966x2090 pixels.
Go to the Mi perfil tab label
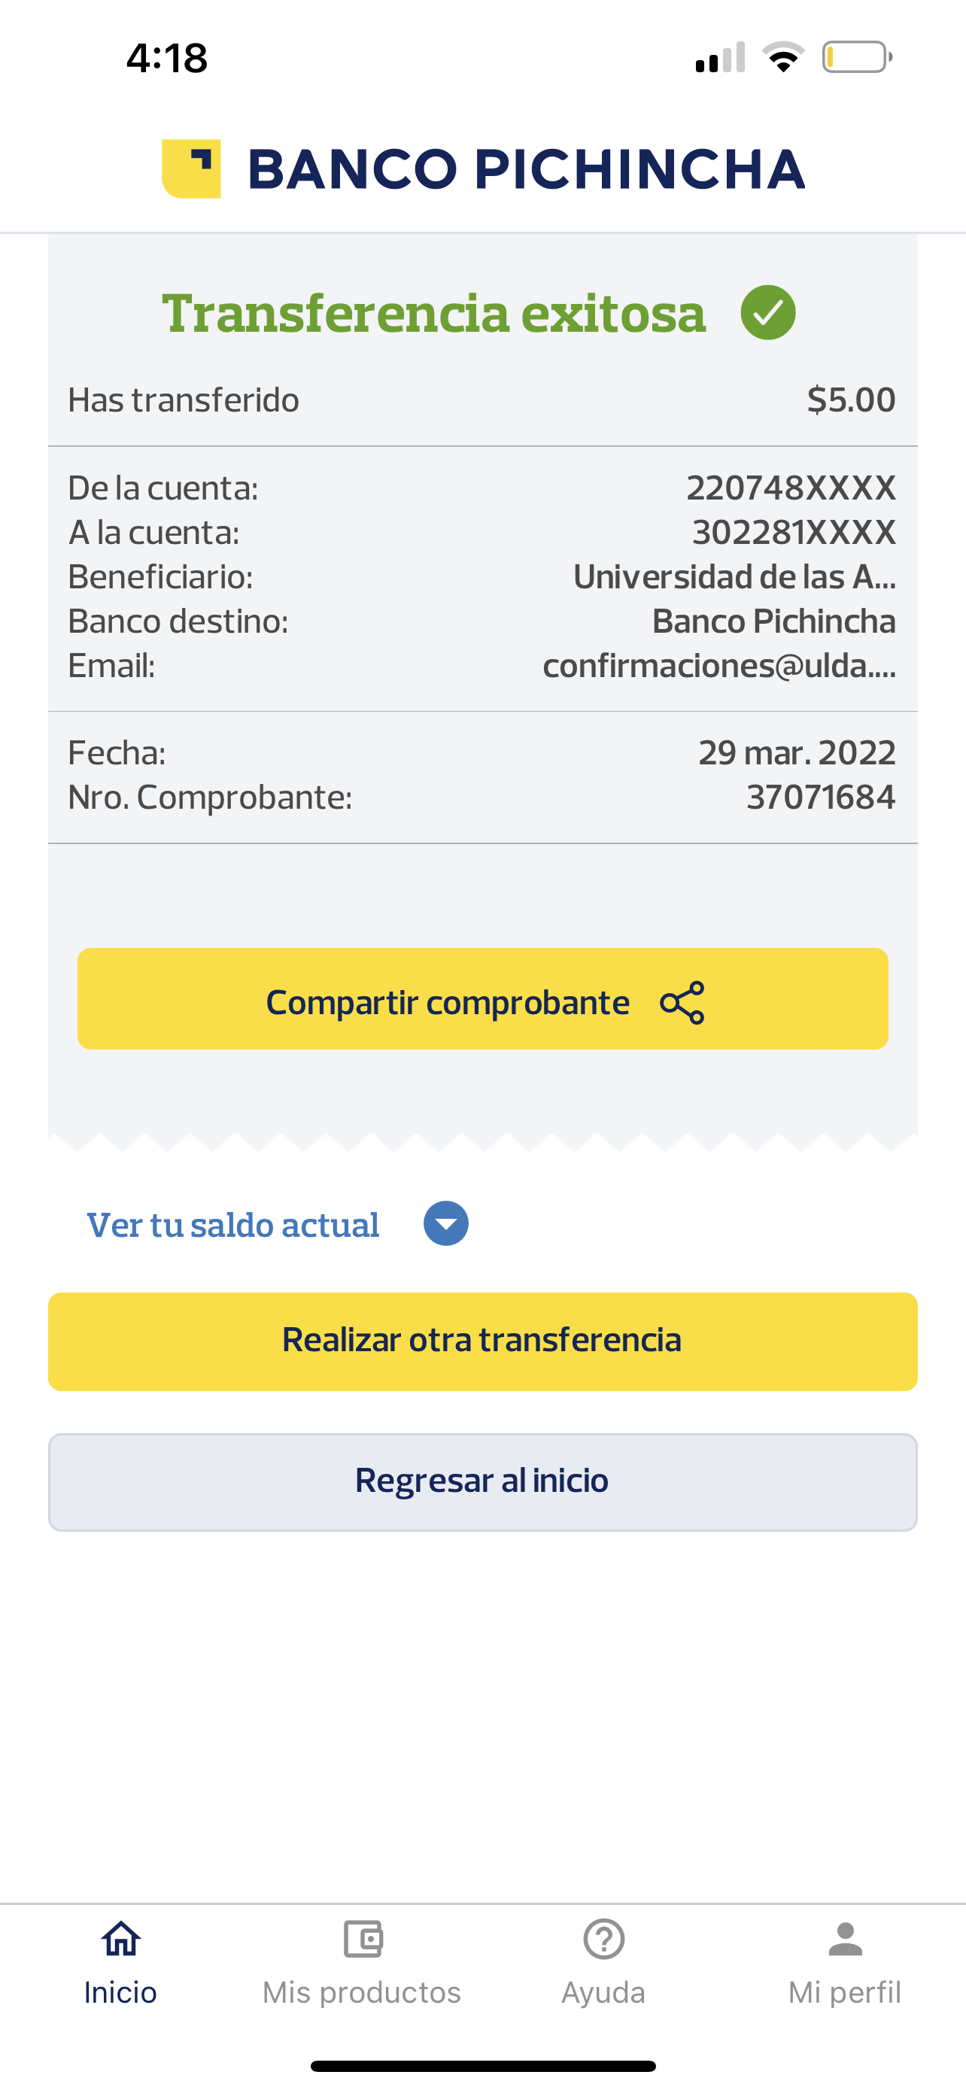tap(844, 1993)
